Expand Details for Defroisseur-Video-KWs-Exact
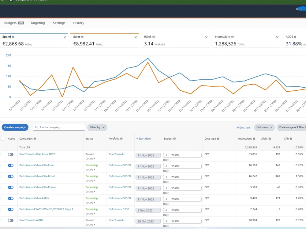Viewport: 306px width, 229px height. [x=90, y=169]
